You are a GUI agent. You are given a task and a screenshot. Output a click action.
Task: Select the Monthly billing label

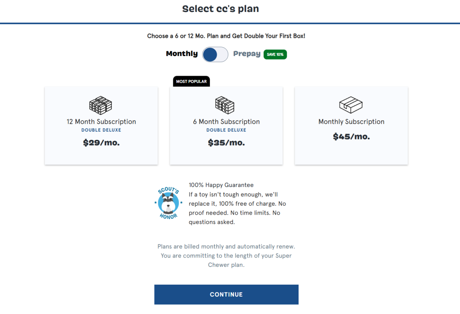[x=182, y=54]
